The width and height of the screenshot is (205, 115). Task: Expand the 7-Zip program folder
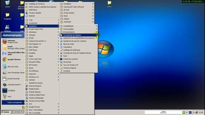[42, 20]
